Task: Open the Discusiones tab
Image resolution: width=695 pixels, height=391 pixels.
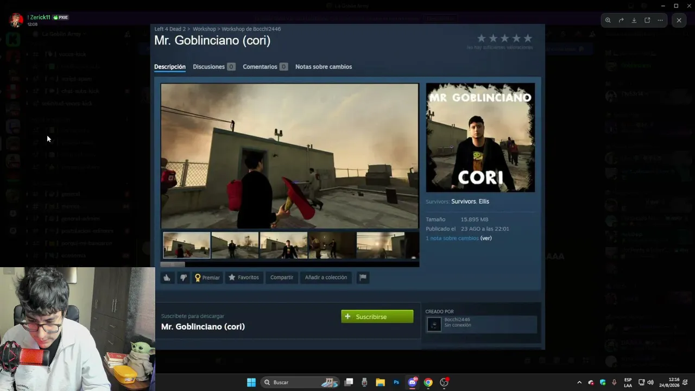Action: click(x=214, y=67)
